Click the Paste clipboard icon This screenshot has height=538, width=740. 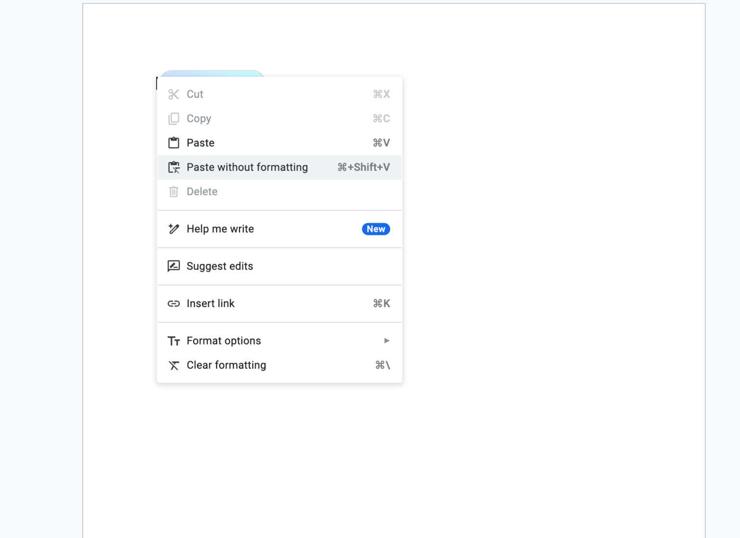[x=173, y=142]
